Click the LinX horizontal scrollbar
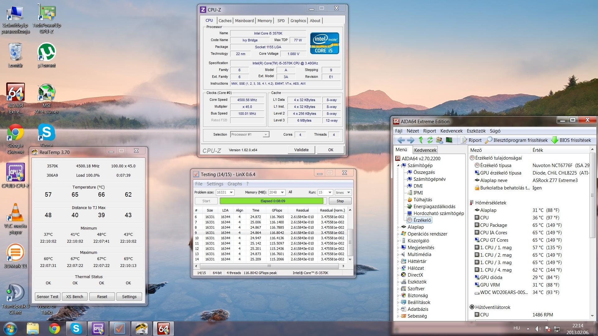Screen dimensions: 598x336 pos(269,266)
